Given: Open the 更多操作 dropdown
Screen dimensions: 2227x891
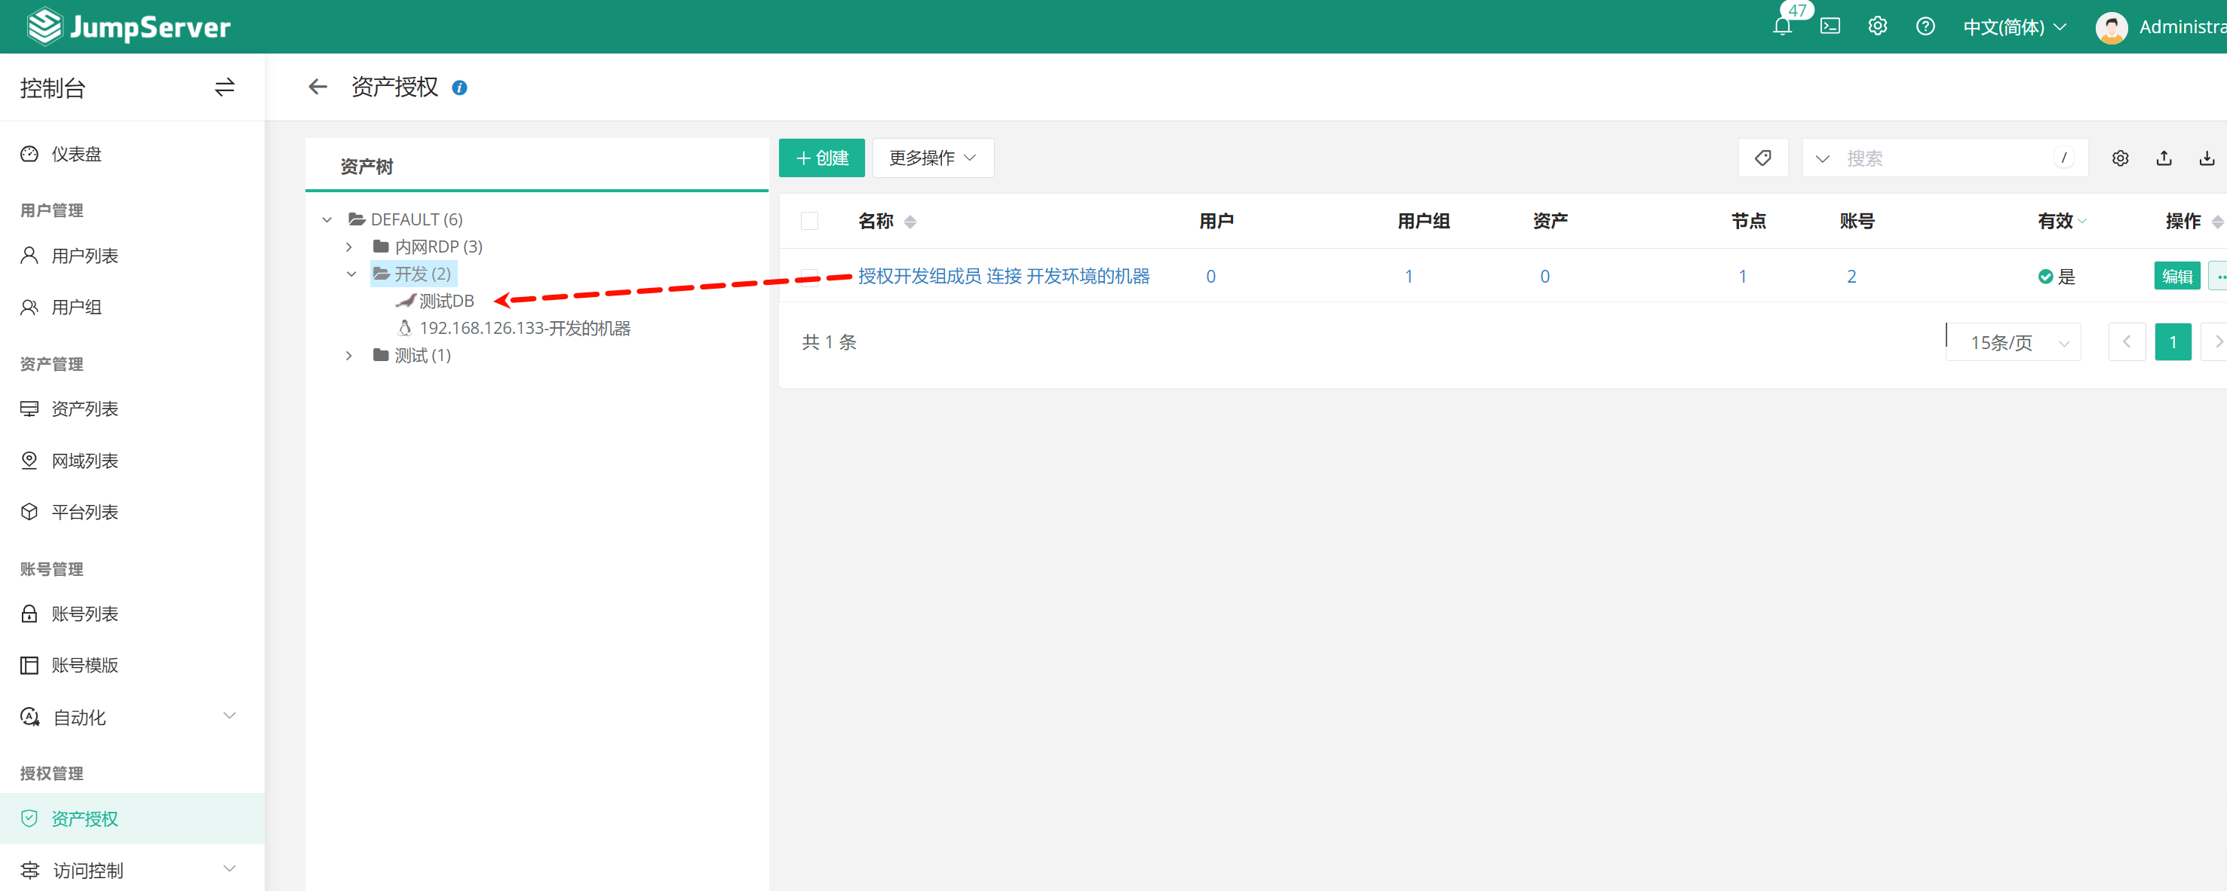Looking at the screenshot, I should tap(932, 158).
